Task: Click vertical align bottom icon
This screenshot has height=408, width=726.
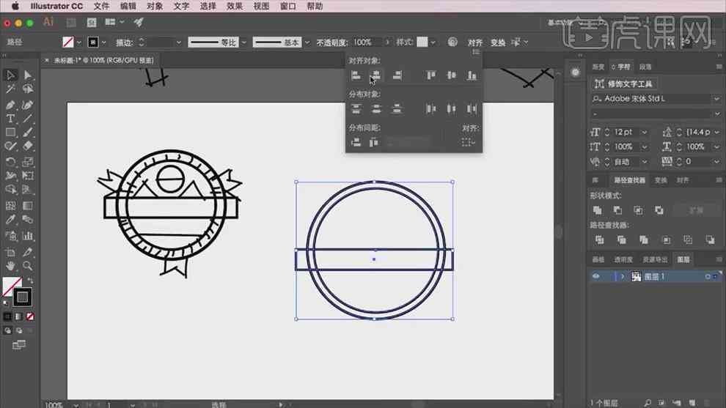Action: pyautogui.click(x=472, y=75)
